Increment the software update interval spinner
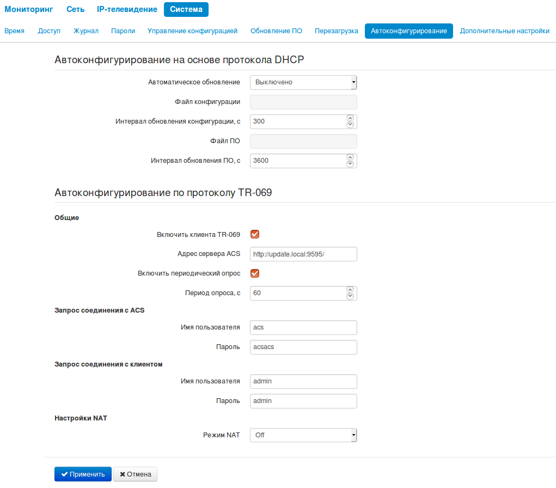 tap(350, 157)
